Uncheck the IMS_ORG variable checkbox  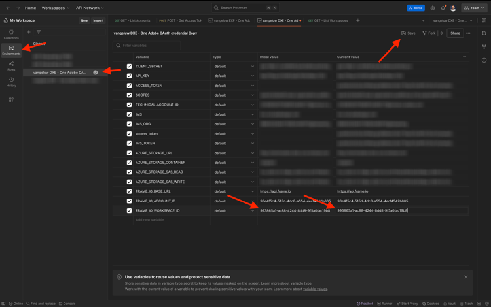point(129,124)
